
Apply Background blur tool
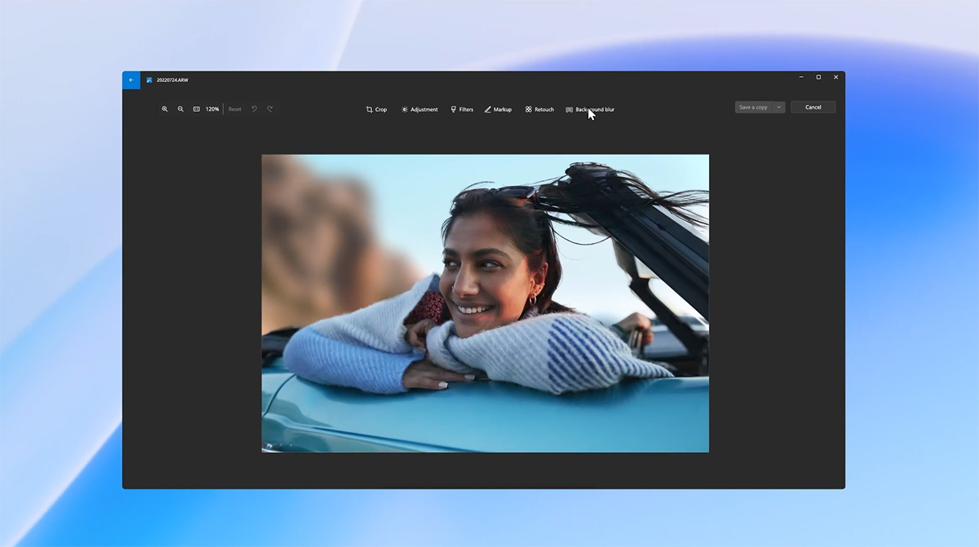(590, 109)
